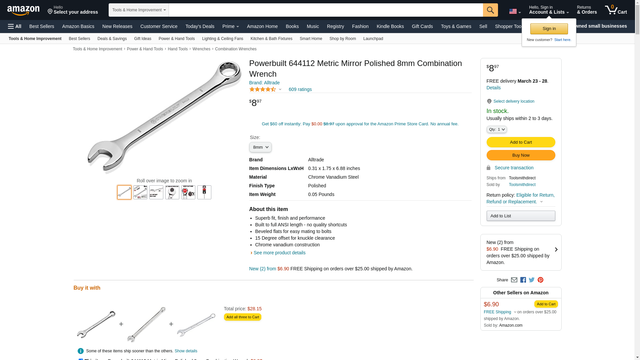The image size is (640, 360).
Task: Click the Buy Now button
Action: click(x=521, y=155)
